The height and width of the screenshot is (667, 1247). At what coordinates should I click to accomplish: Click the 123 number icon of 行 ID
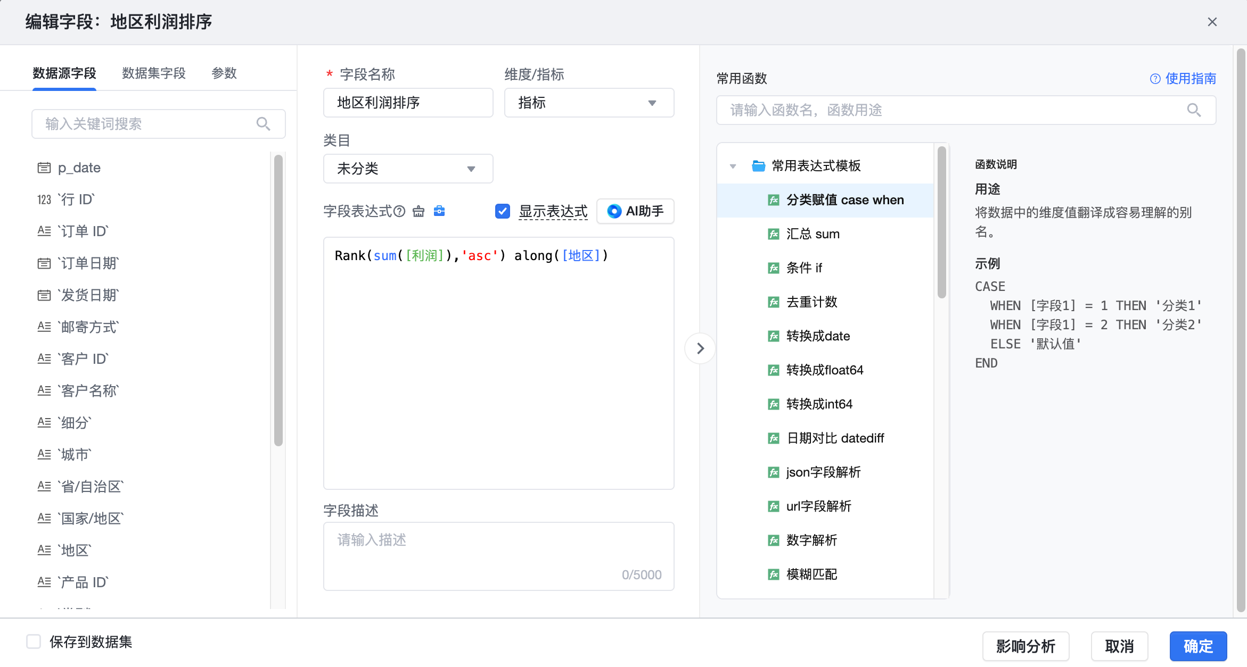(x=44, y=199)
